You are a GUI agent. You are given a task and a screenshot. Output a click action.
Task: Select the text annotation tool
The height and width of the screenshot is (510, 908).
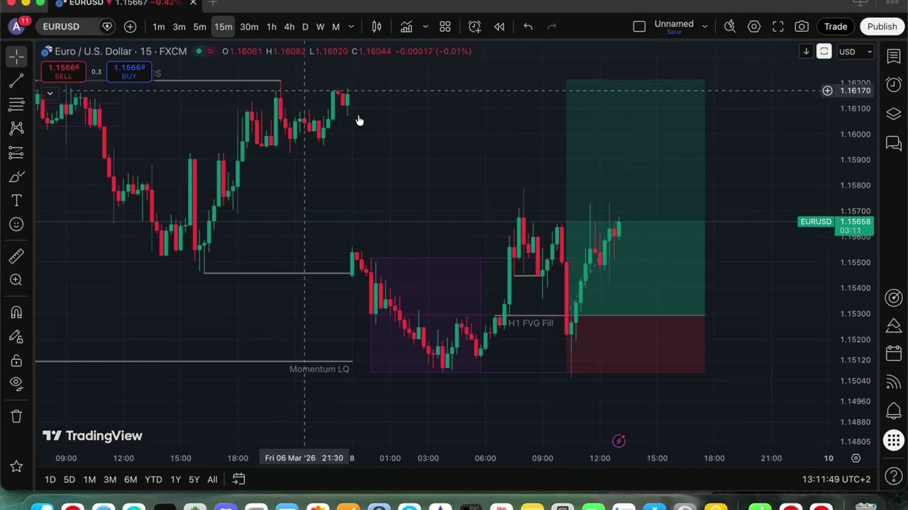click(x=16, y=200)
